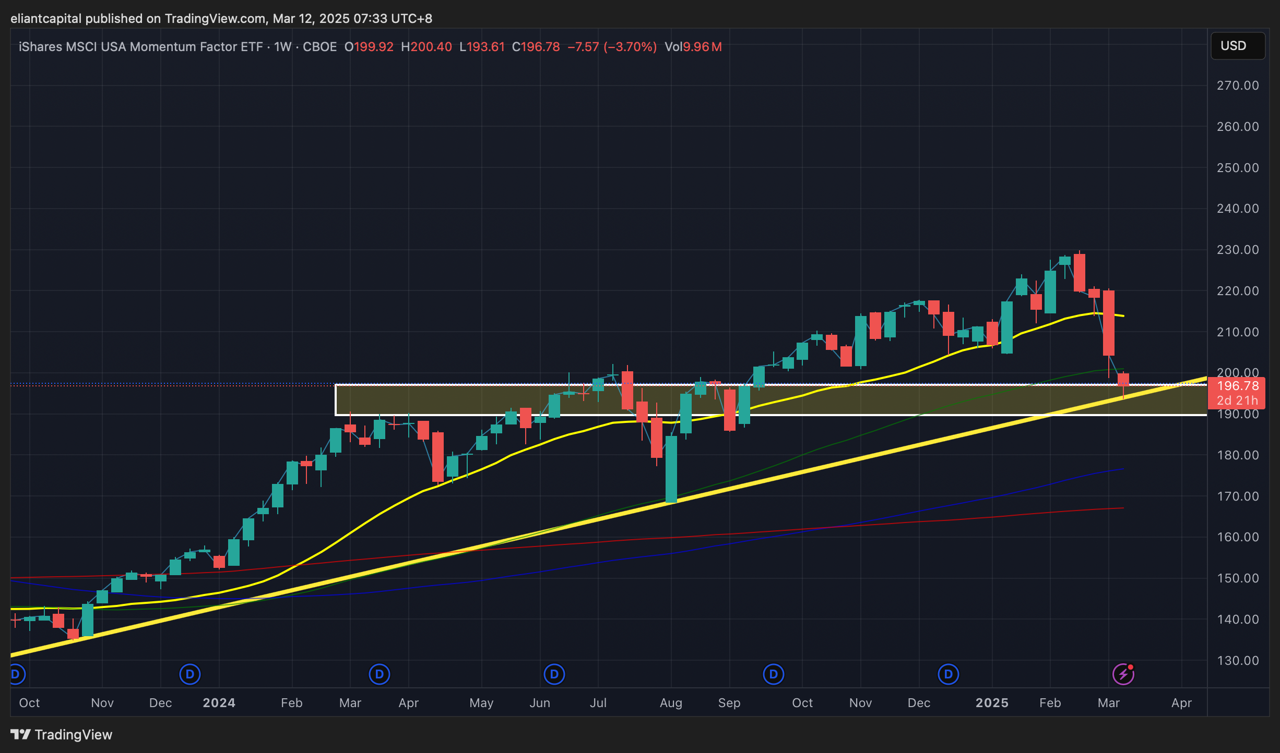Open the dividend marker near June 2024
This screenshot has height=753, width=1280.
tap(554, 674)
